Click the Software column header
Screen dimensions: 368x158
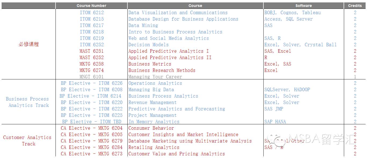(x=304, y=6)
